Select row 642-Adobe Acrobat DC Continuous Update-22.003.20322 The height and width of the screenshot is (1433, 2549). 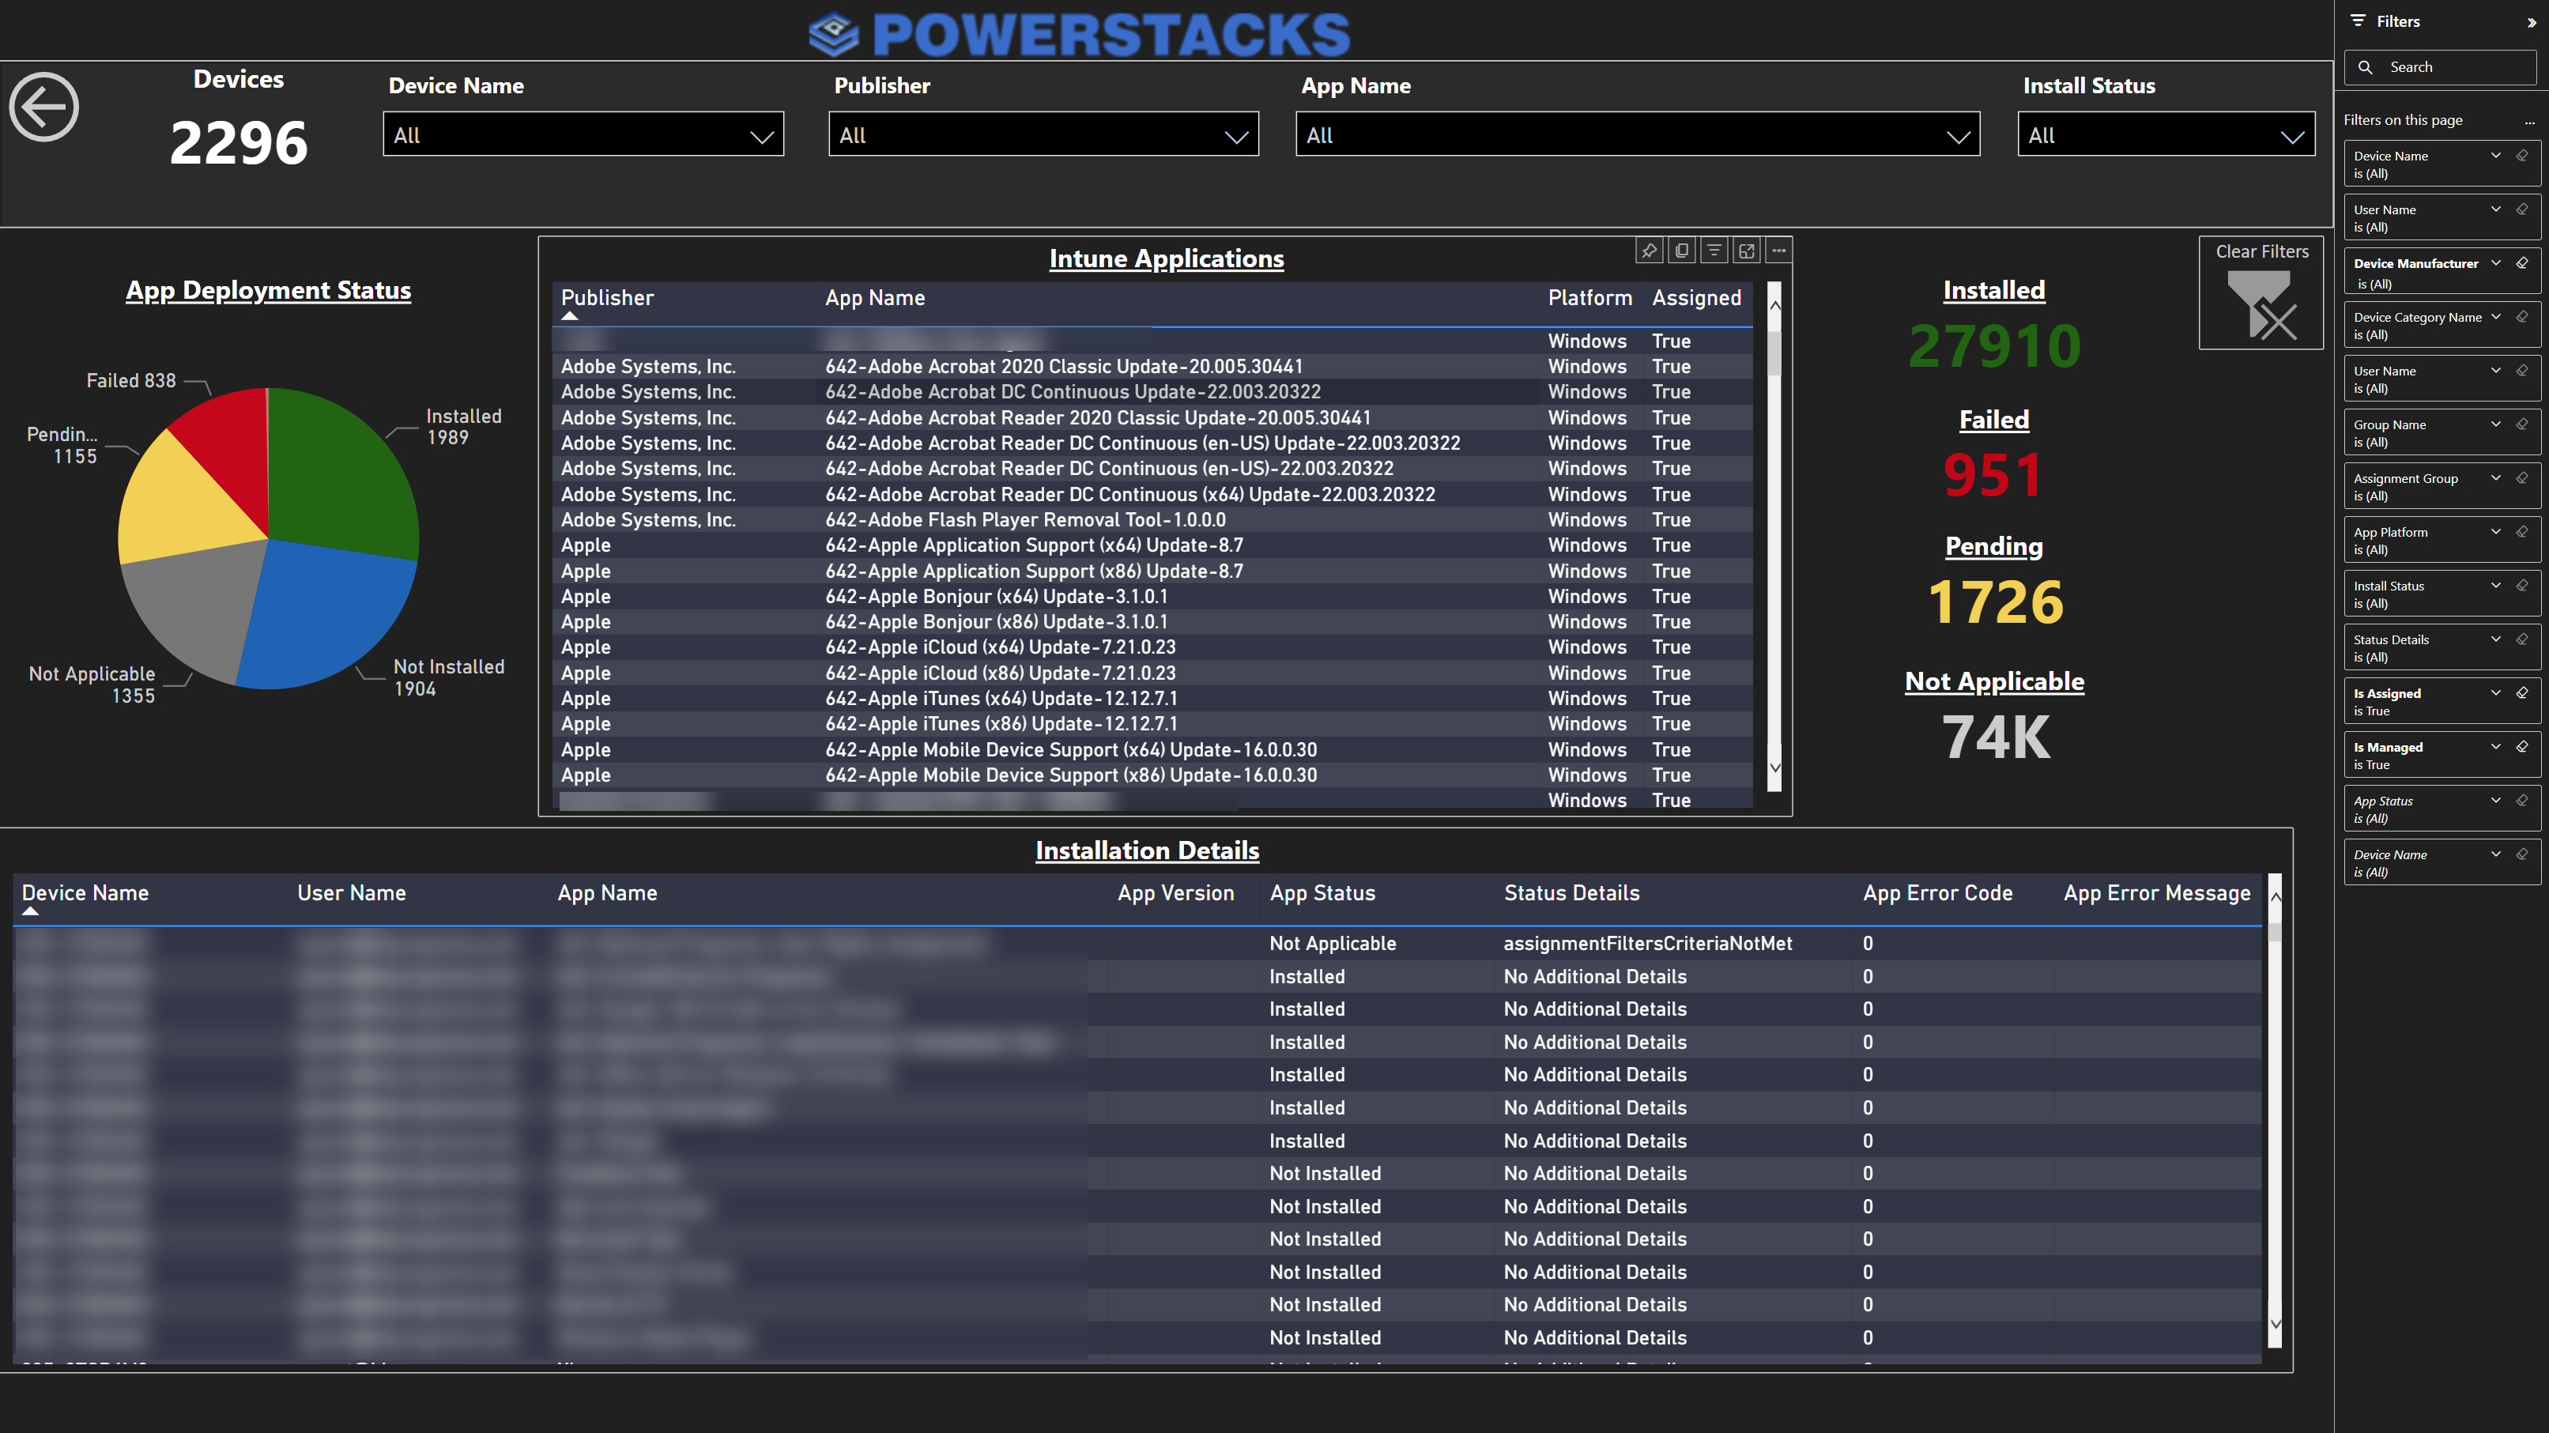[1152, 392]
